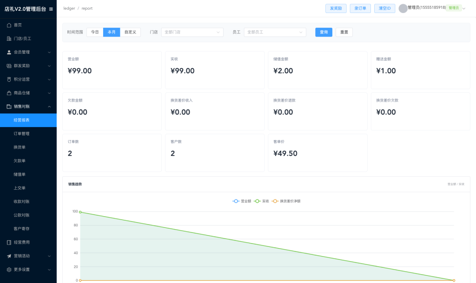Screen dimensions: 476x283
Task: Click the 清空ID button
Action: [384, 8]
